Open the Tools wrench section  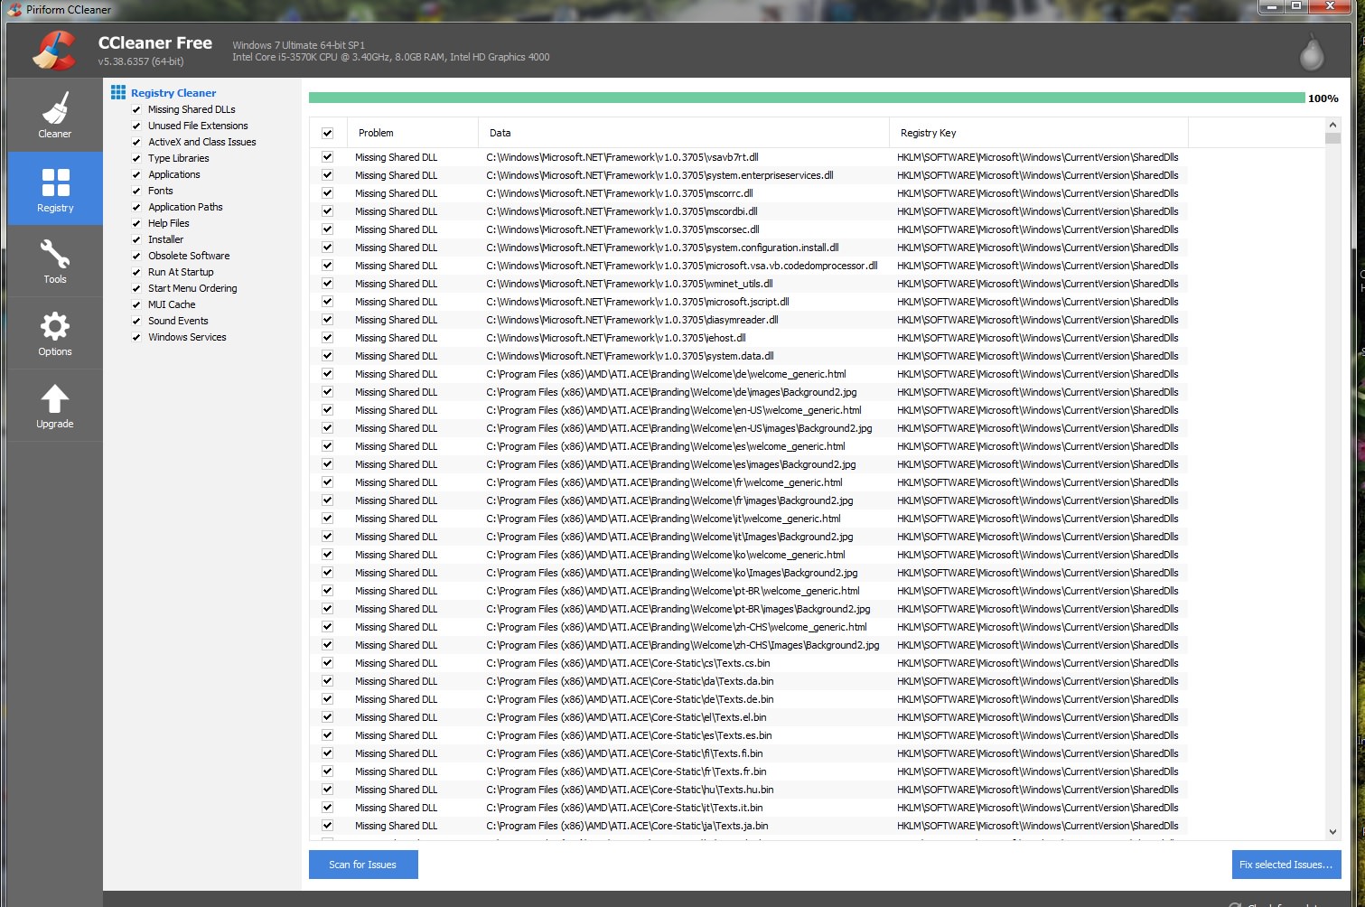pos(55,260)
